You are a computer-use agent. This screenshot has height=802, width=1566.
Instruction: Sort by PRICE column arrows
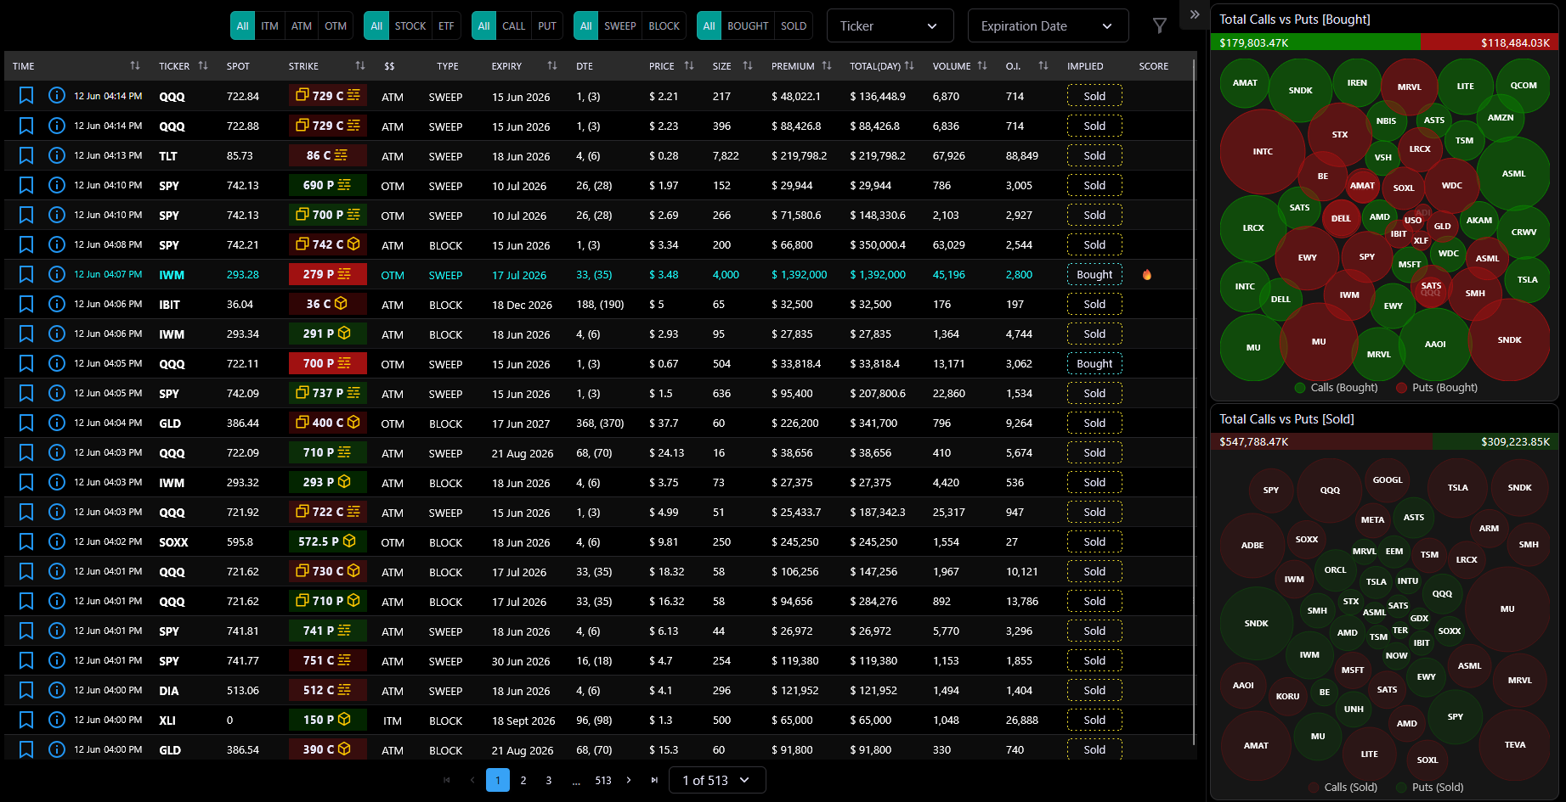pos(689,65)
